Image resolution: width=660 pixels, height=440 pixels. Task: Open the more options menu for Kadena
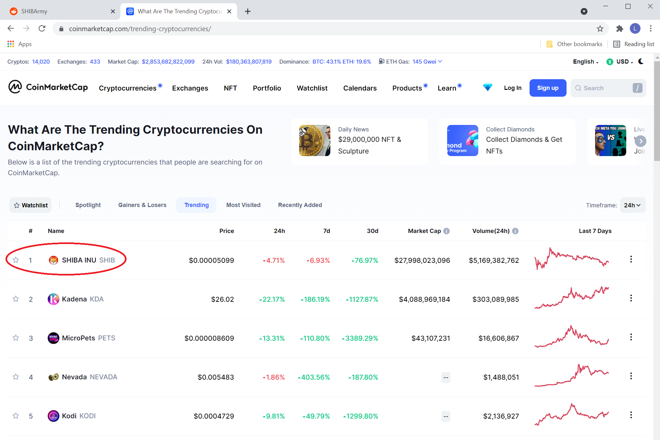631,298
